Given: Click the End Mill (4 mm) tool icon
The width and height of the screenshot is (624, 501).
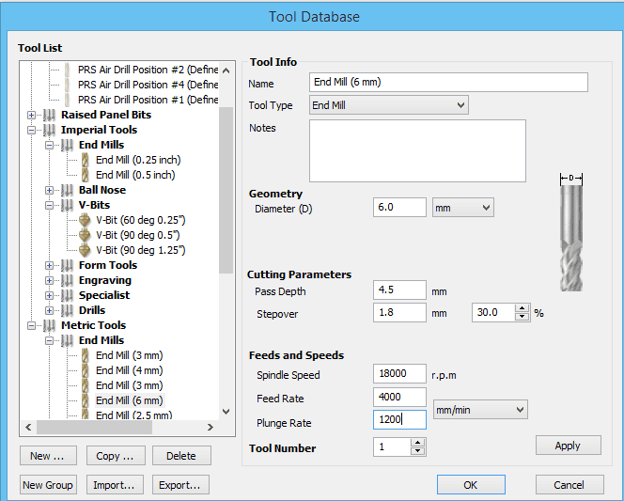Looking at the screenshot, I should click(x=85, y=370).
